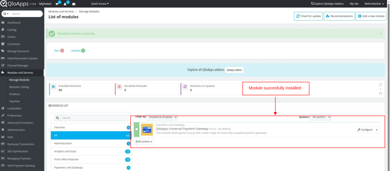
Task: Click the Disabled Modules power icon
Action: 119,87
